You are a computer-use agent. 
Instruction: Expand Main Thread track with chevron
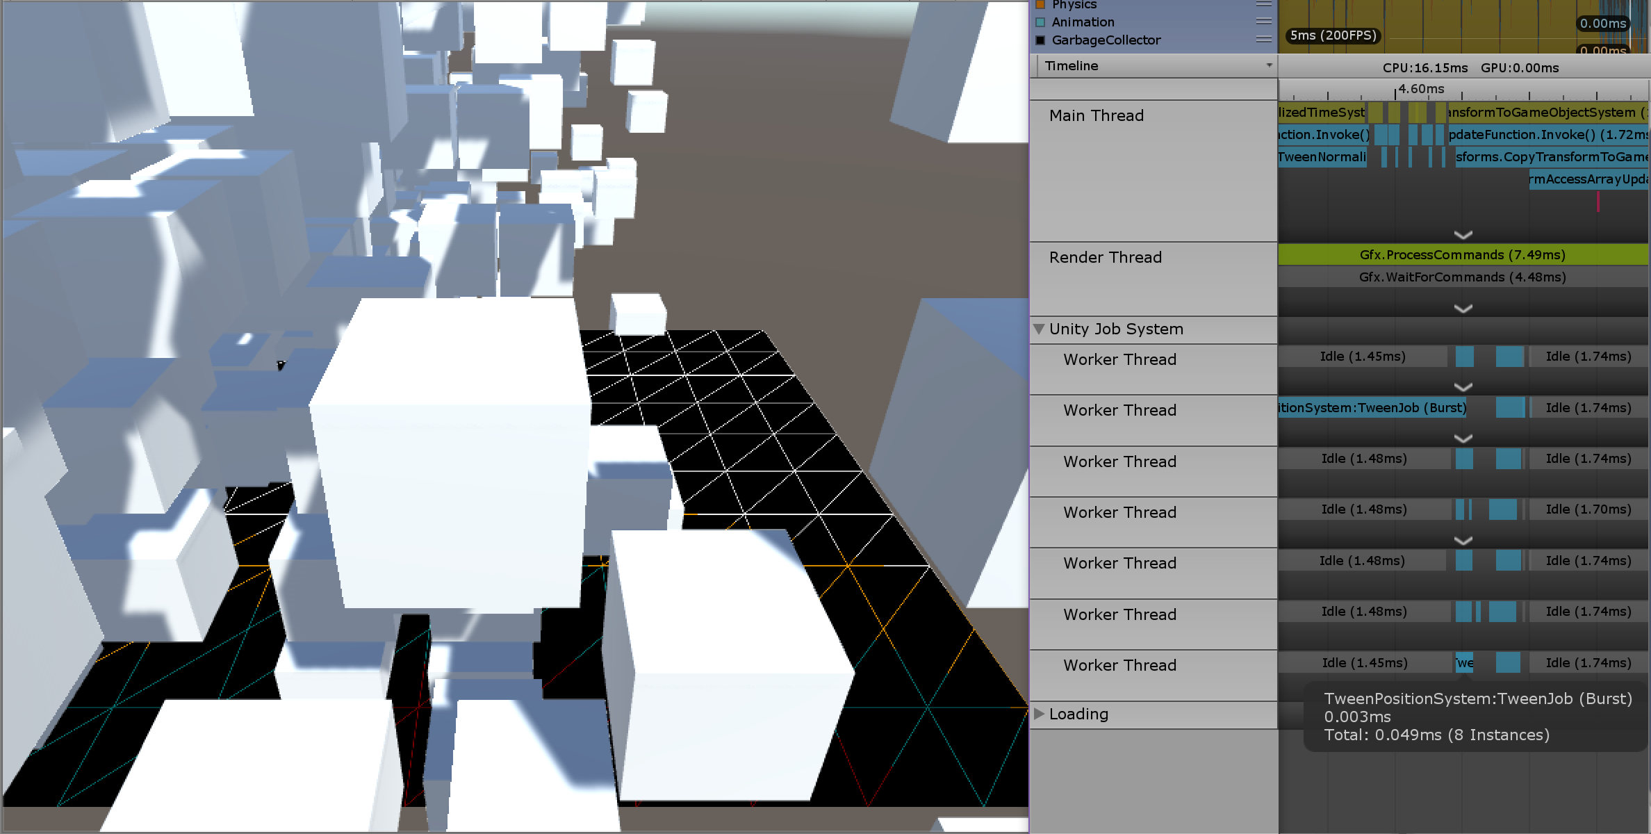[1463, 235]
